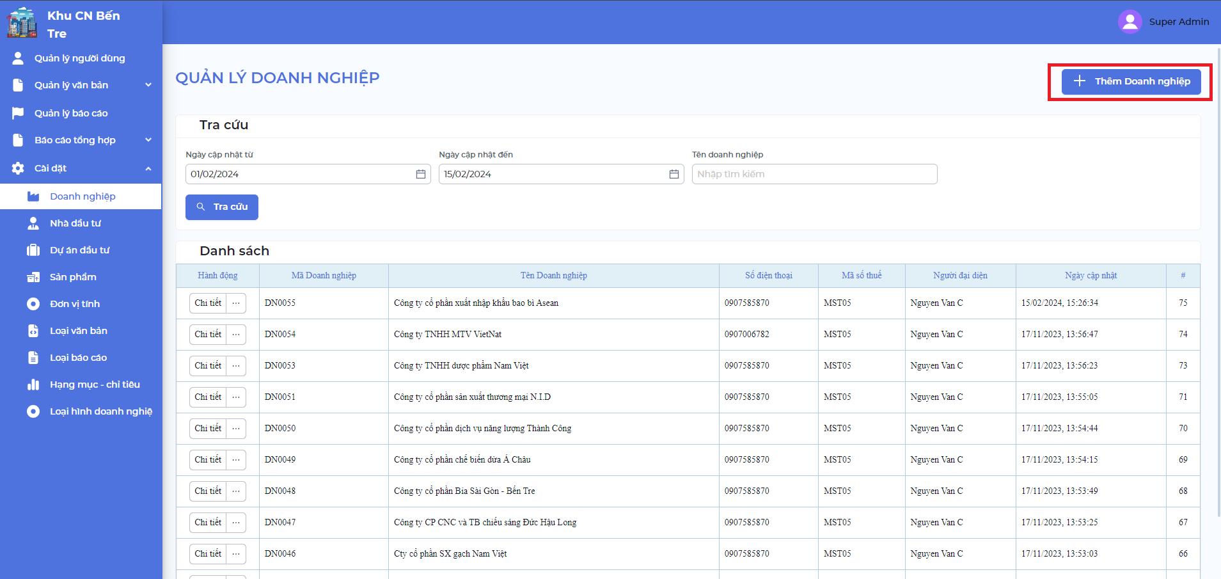
Task: Click the gear icon beside Cài đặt
Action: pos(18,168)
